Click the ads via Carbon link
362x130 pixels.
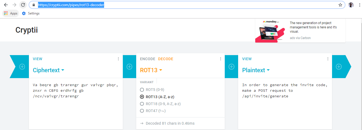point(300,38)
